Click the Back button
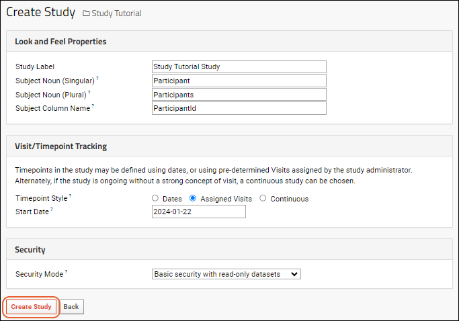The image size is (459, 321). [71, 307]
